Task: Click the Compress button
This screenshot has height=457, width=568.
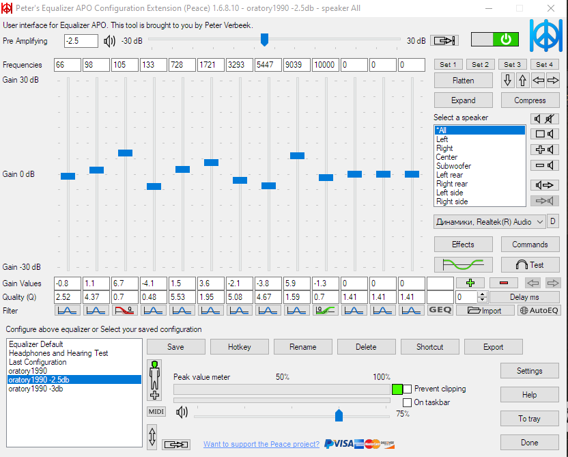Action: click(530, 100)
